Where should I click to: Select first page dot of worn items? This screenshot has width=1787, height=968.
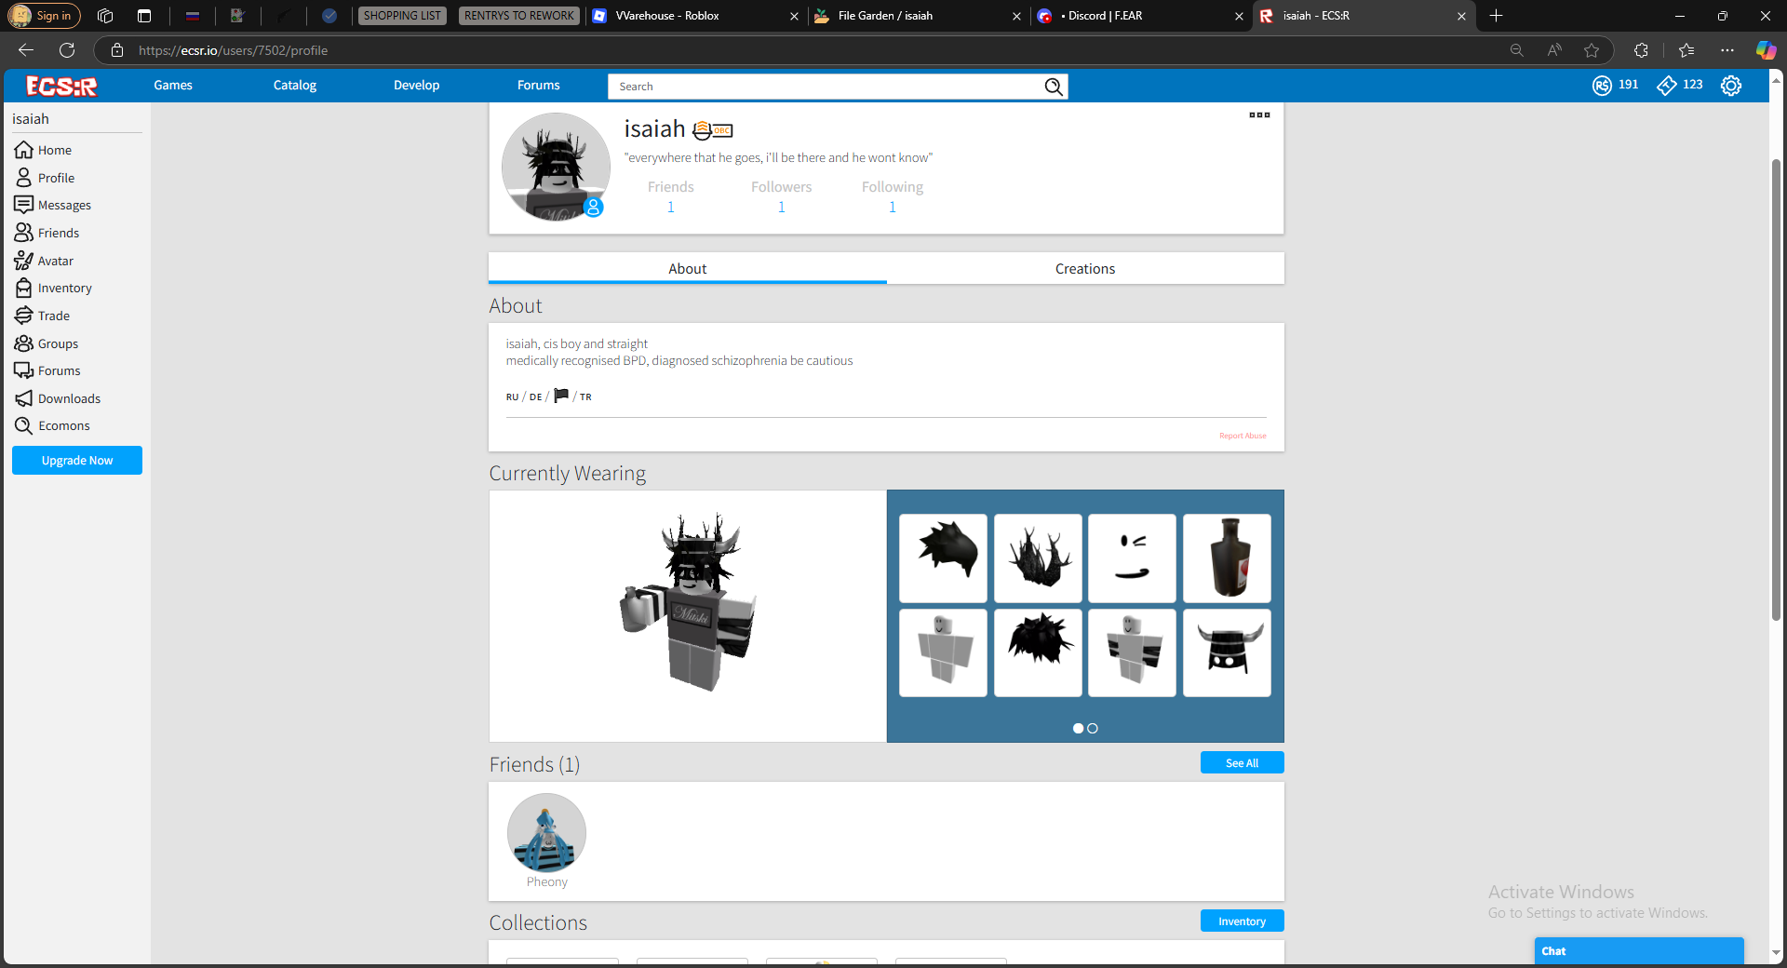(x=1078, y=729)
